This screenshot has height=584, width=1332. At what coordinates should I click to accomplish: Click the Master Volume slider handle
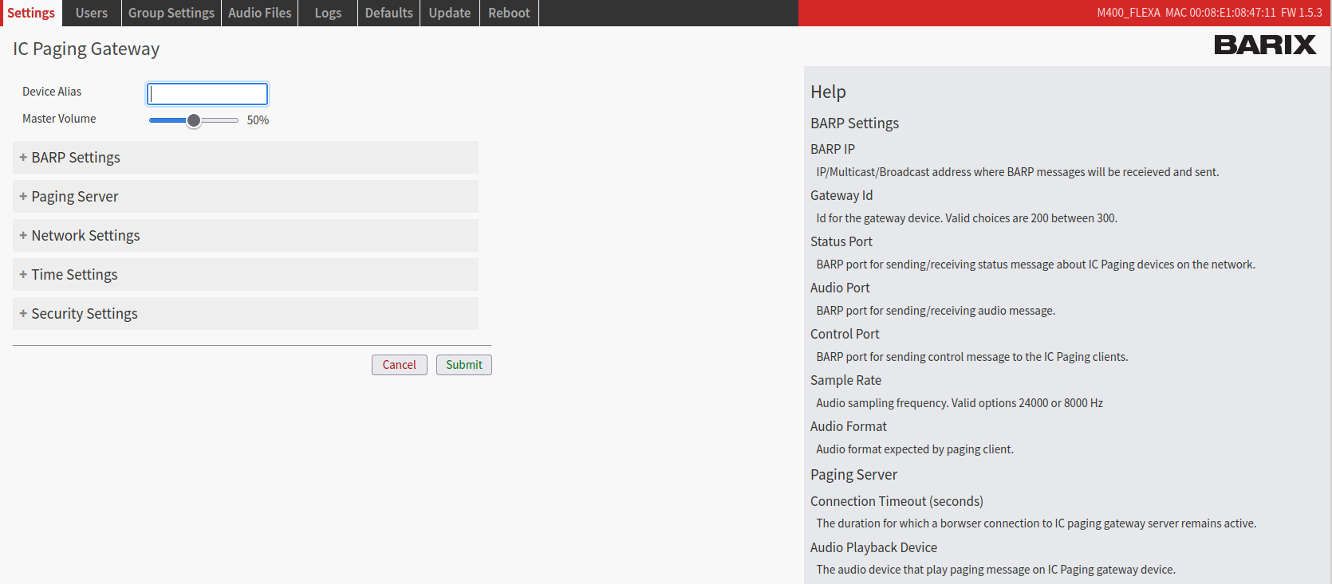coord(194,120)
